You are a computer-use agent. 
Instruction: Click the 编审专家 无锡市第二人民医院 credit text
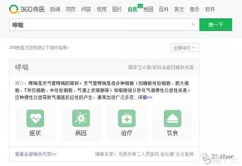tap(144, 154)
